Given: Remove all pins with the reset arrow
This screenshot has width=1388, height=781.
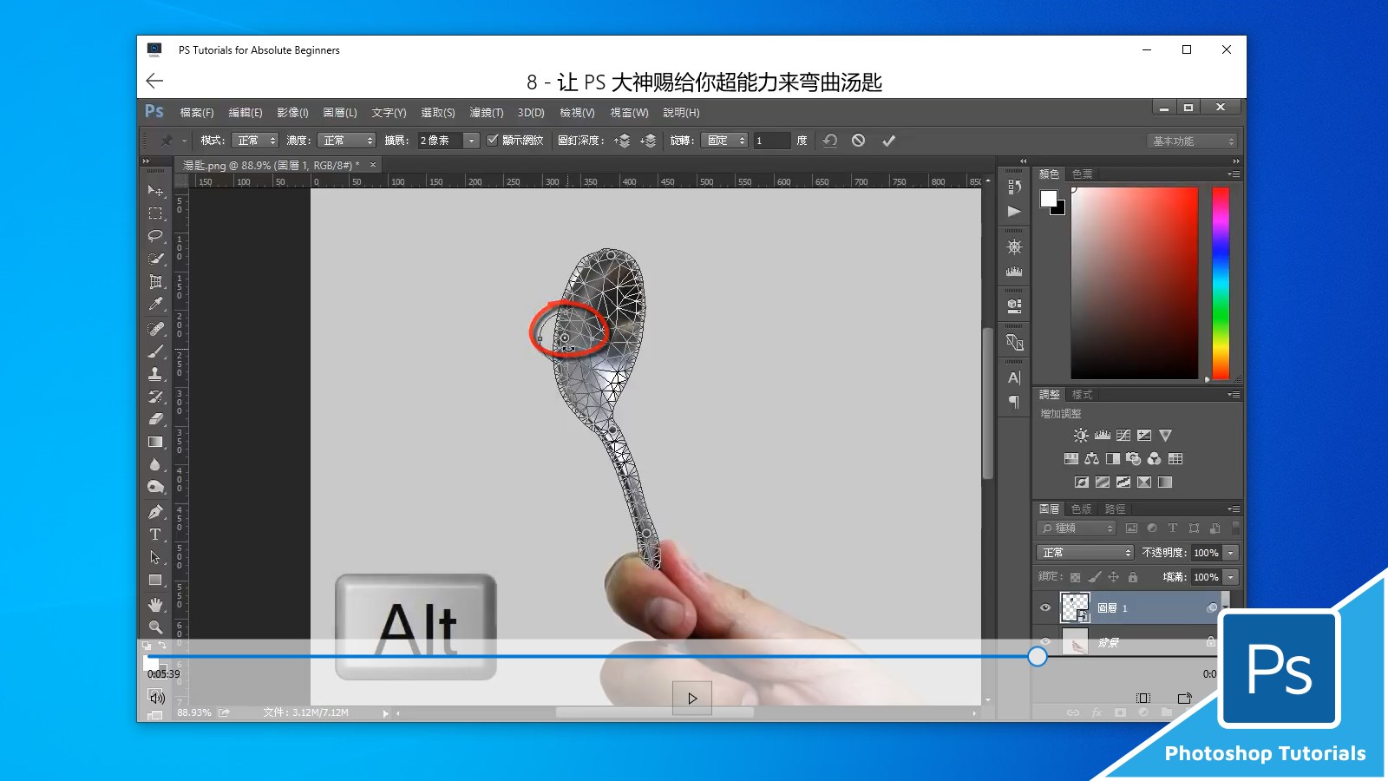Looking at the screenshot, I should [x=830, y=141].
